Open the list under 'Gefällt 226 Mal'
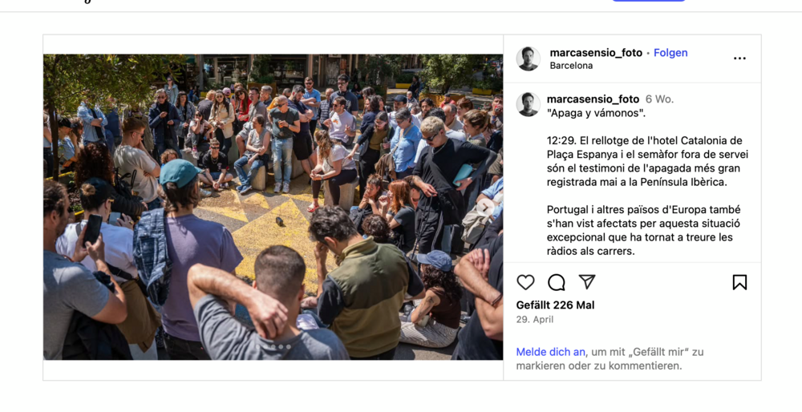 [x=555, y=305]
